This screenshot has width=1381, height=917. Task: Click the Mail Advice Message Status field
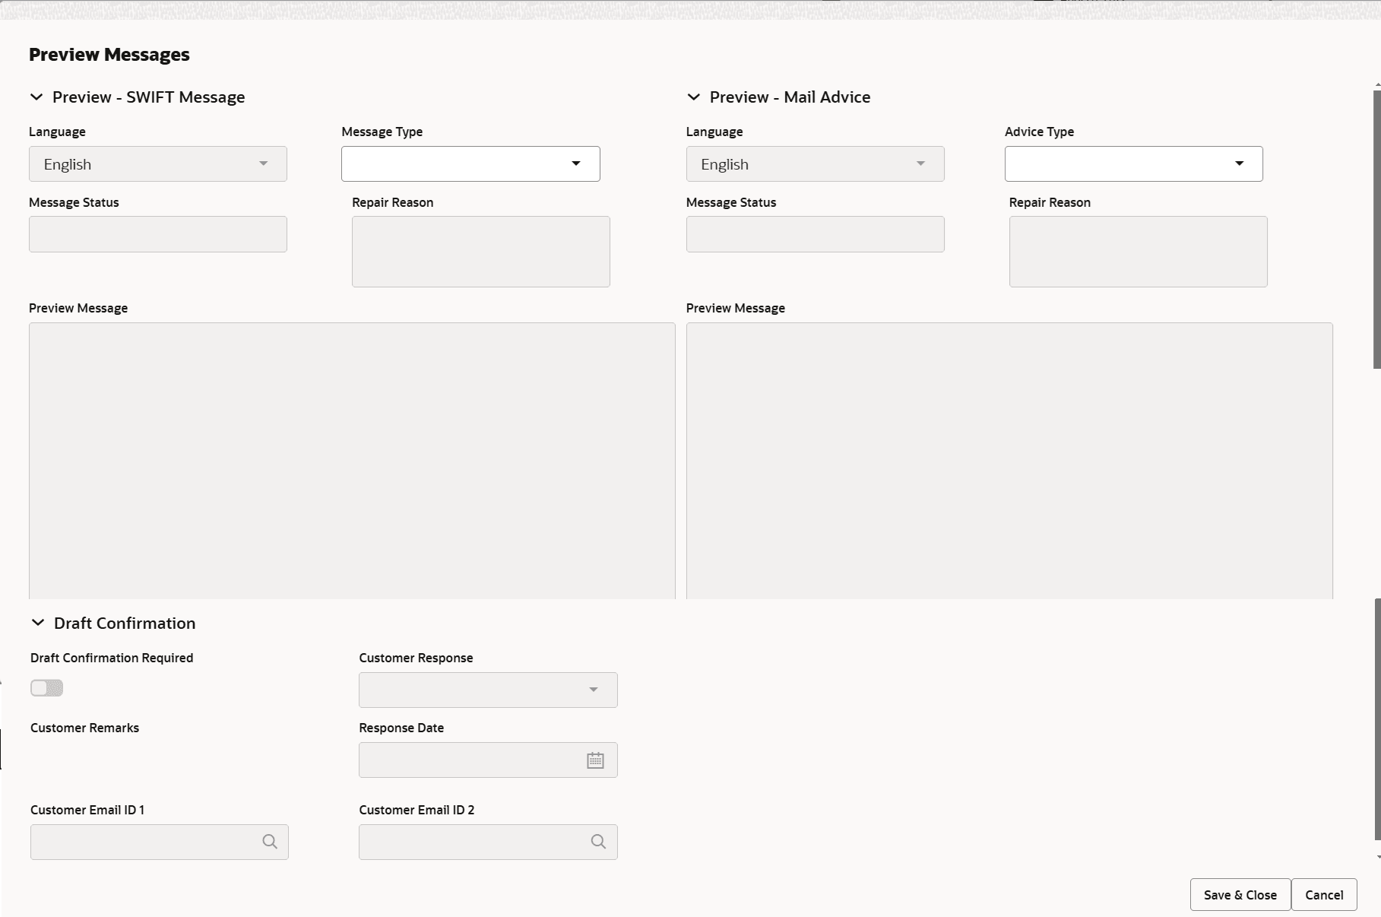point(815,234)
